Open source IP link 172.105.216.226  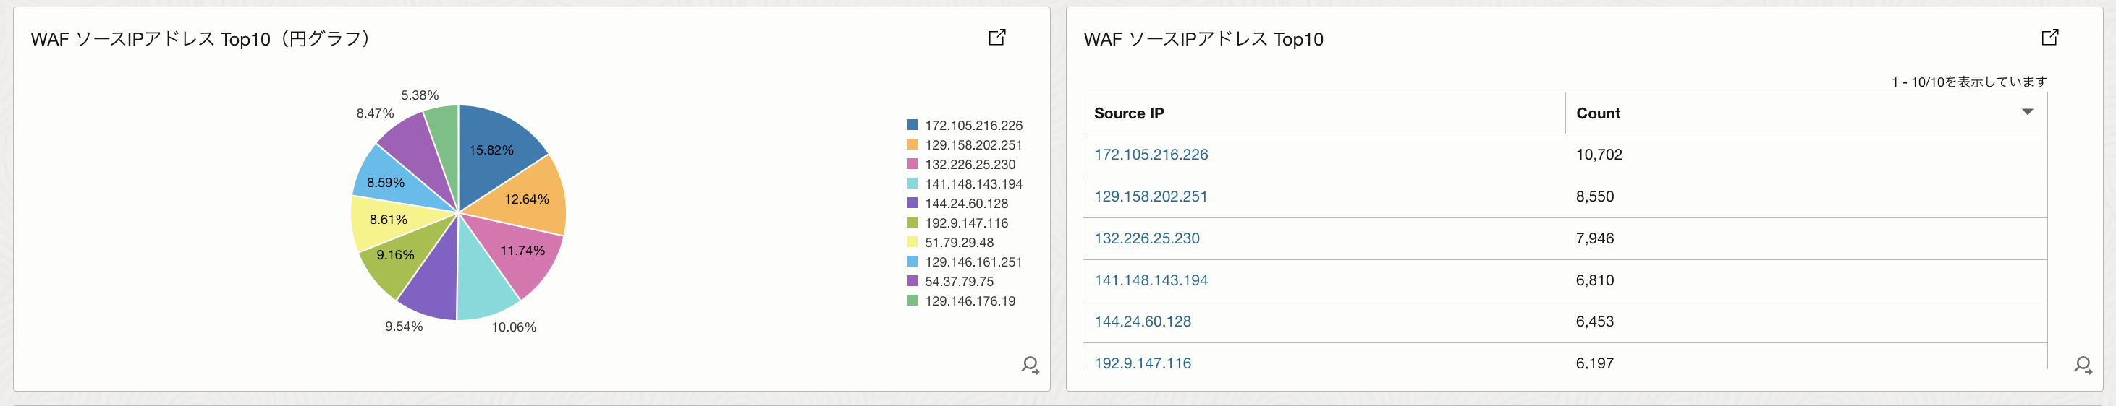pos(1151,154)
